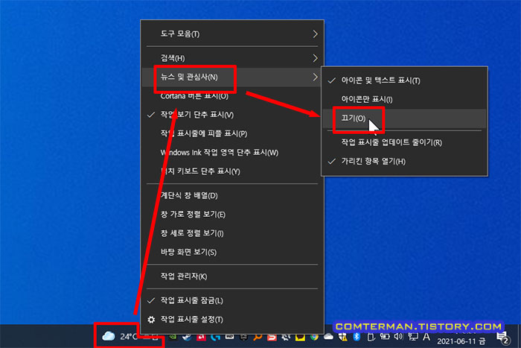Click the orange magnifier tray icon
Image resolution: width=521 pixels, height=348 pixels.
click(258, 337)
